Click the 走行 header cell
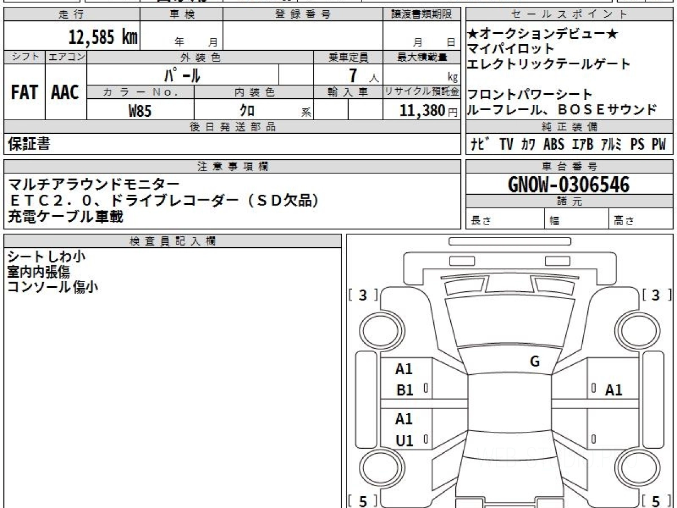 71,15
